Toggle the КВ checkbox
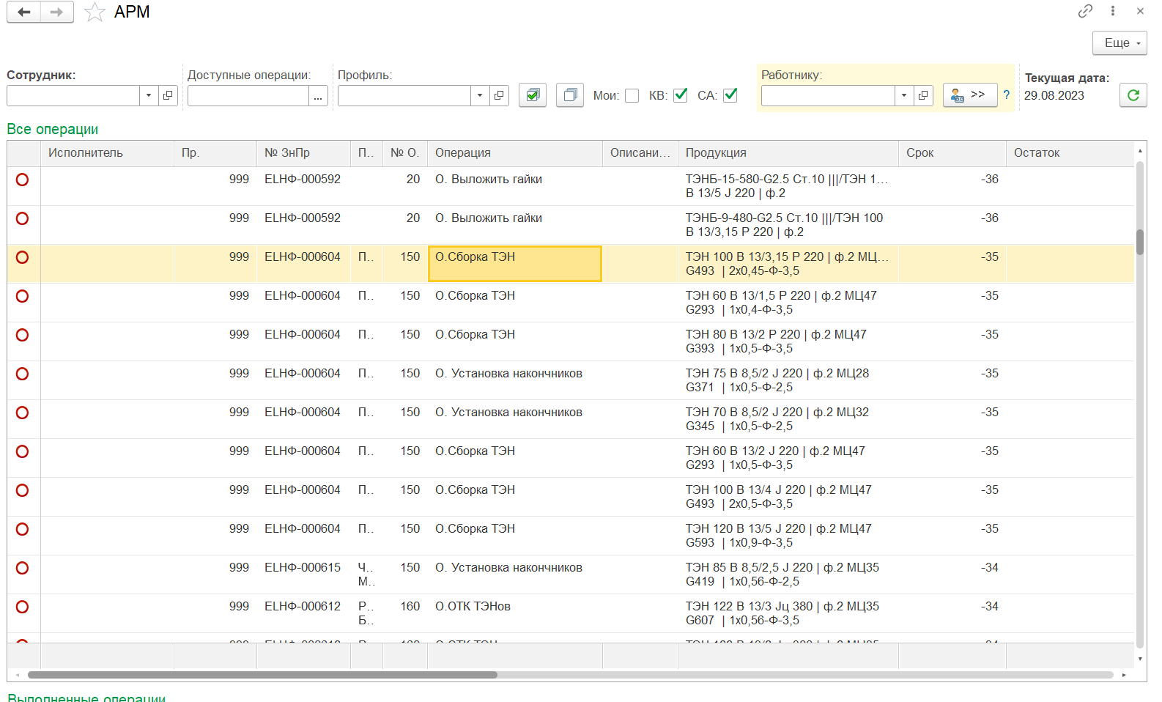The width and height of the screenshot is (1162, 702). [x=681, y=95]
